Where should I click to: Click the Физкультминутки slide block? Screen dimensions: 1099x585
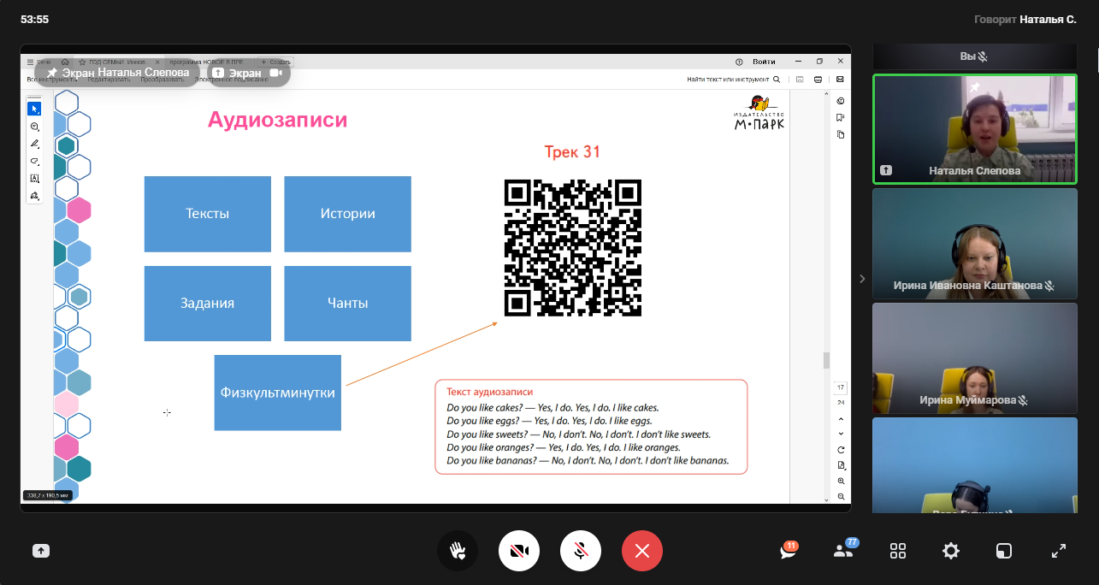277,393
